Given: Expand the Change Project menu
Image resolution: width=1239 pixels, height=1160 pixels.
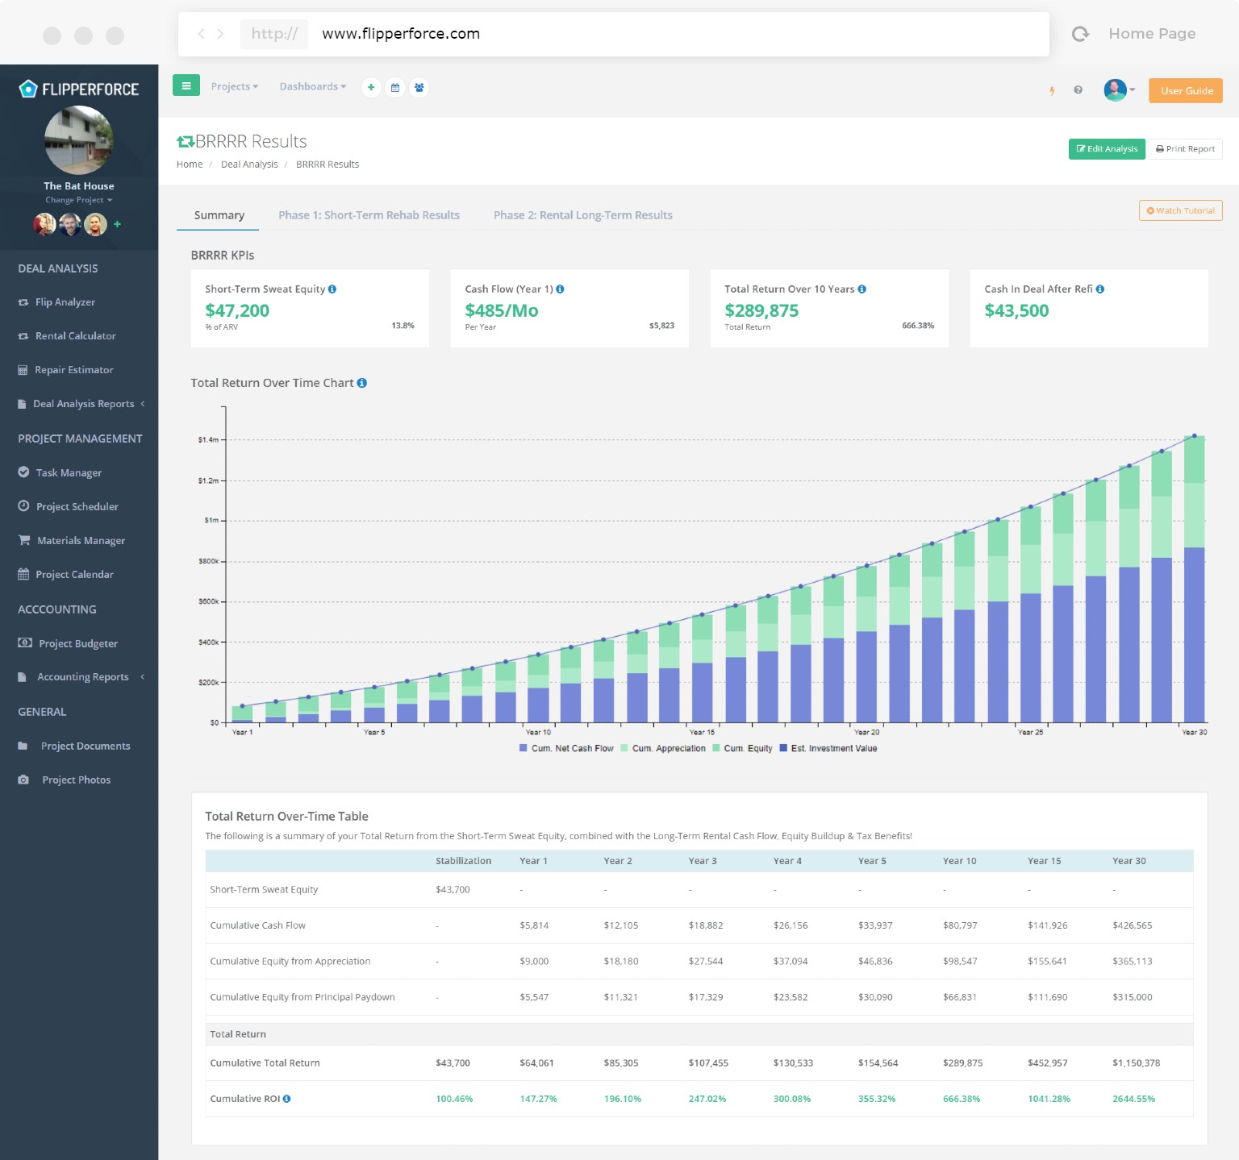Looking at the screenshot, I should coord(78,200).
